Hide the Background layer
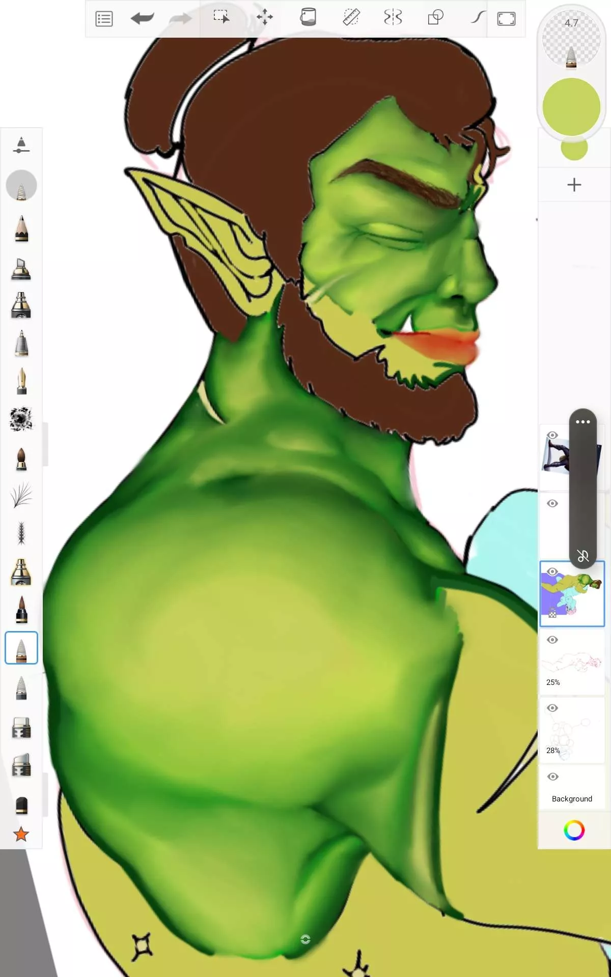611x977 pixels. coord(552,777)
